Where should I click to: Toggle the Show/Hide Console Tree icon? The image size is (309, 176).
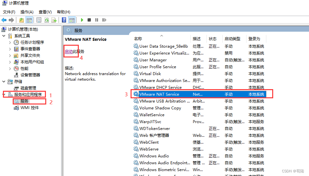[29, 20]
